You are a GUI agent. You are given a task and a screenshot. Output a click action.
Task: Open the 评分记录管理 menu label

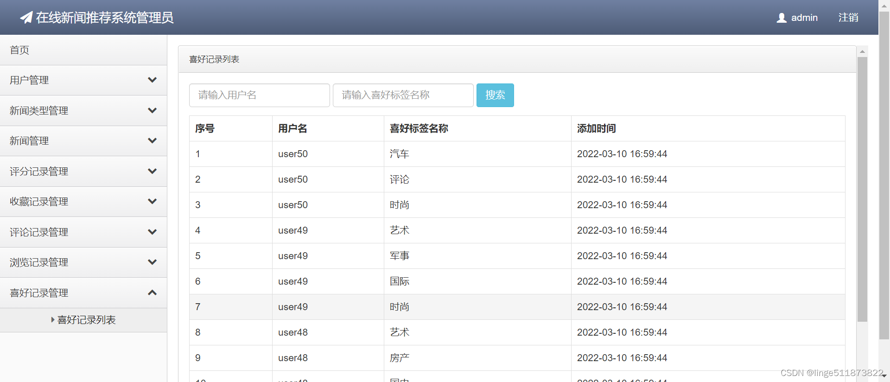click(x=39, y=172)
